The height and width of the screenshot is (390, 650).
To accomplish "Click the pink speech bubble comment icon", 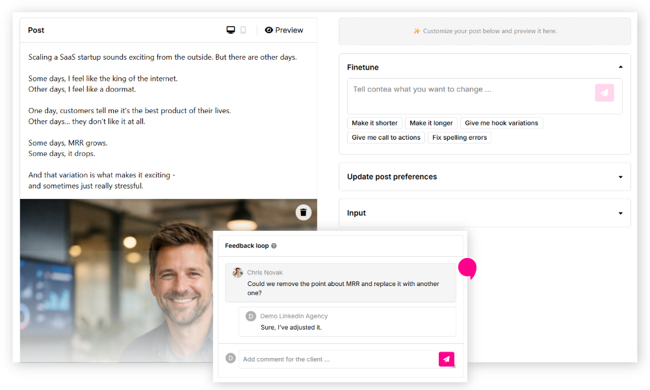I will tap(467, 268).
